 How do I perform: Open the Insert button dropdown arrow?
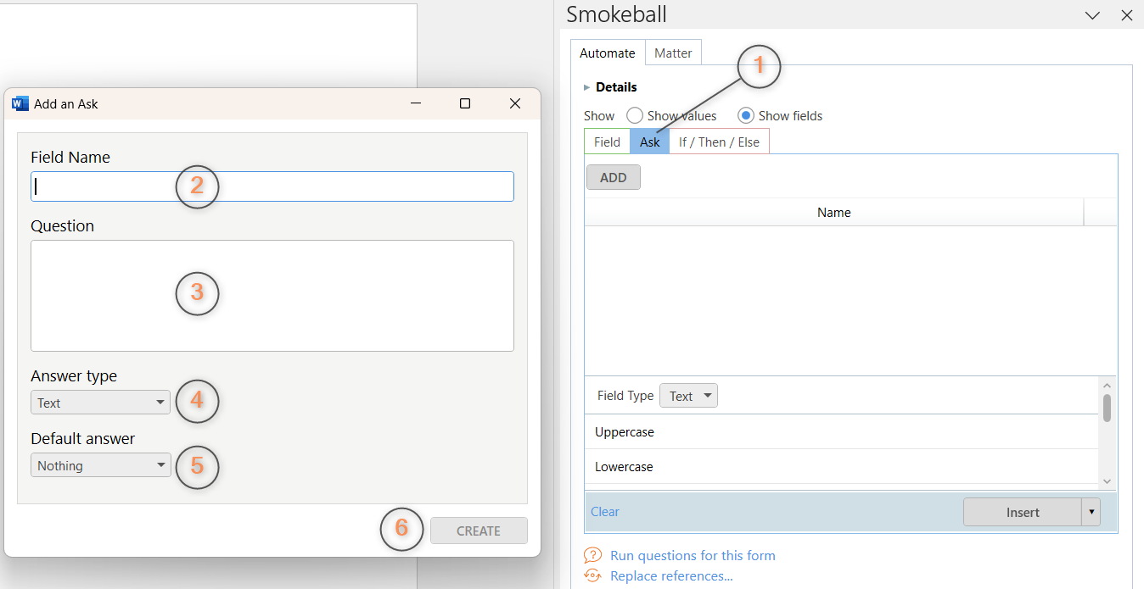(x=1091, y=512)
